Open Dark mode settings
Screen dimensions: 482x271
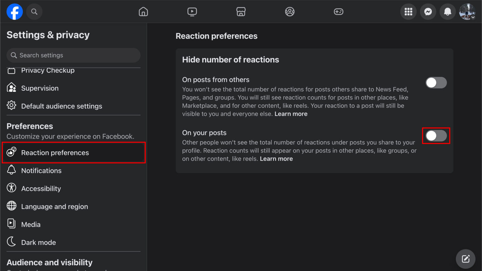coord(38,242)
